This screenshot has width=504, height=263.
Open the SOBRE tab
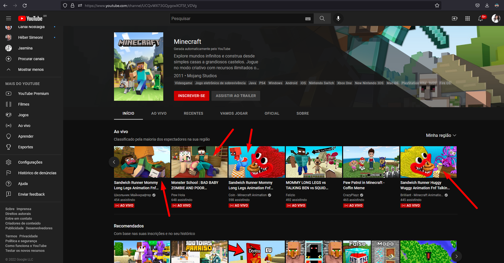pyautogui.click(x=303, y=113)
